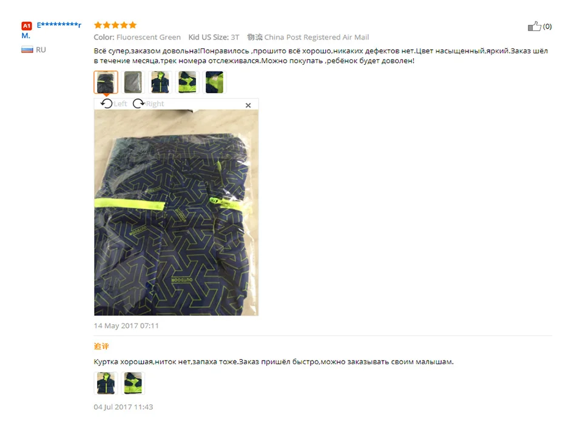Rotate photo using the Left icon
The width and height of the screenshot is (574, 429).
[107, 104]
